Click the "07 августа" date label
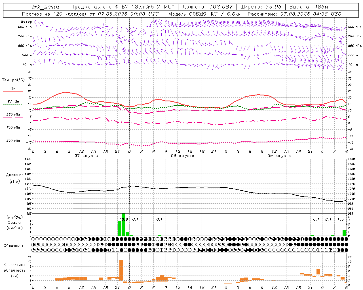 [86, 156]
